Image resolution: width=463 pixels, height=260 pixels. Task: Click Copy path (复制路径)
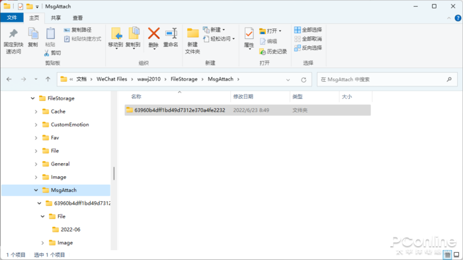pyautogui.click(x=78, y=30)
